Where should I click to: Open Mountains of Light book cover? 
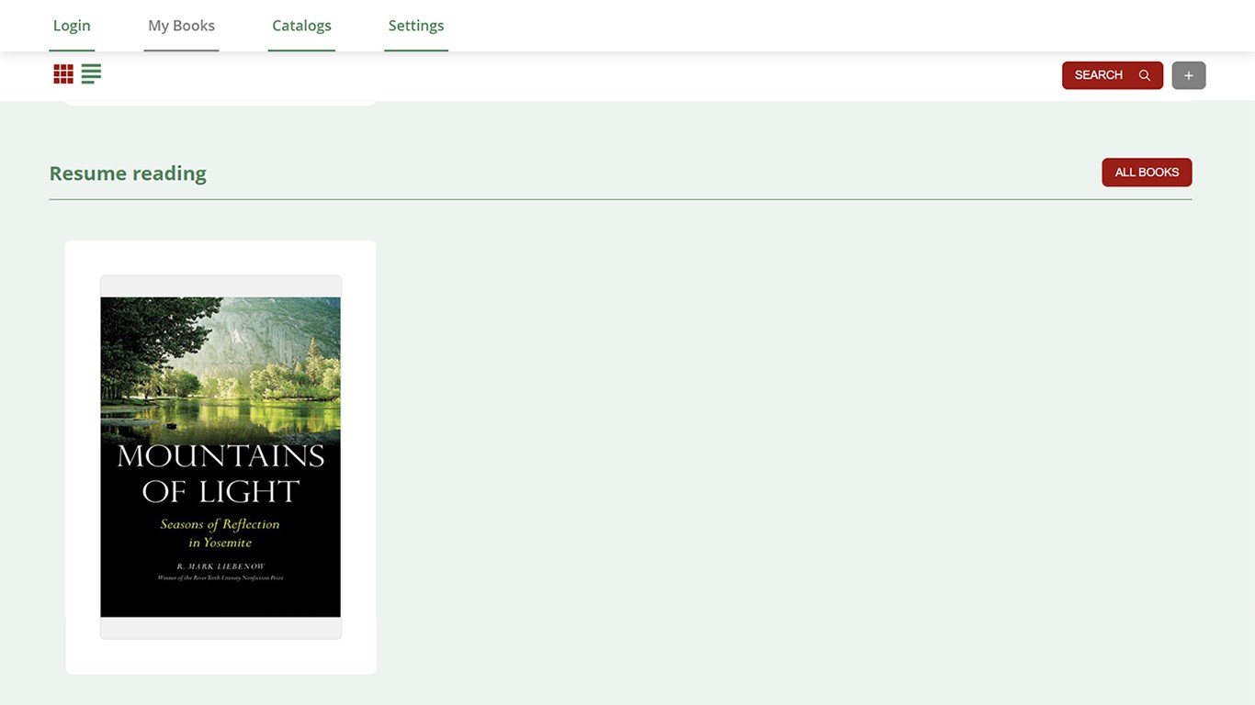pos(220,457)
